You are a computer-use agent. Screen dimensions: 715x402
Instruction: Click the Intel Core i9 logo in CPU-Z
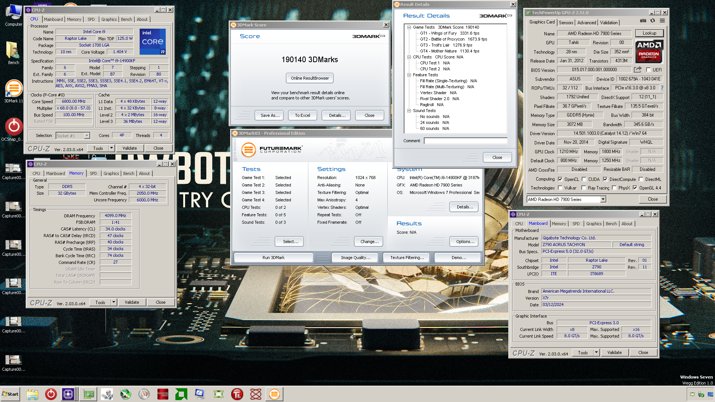(153, 41)
